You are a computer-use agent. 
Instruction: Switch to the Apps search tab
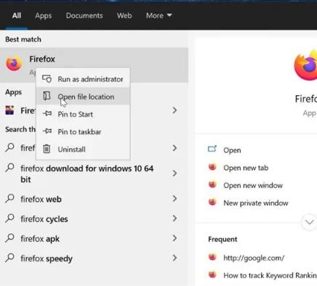click(x=44, y=15)
